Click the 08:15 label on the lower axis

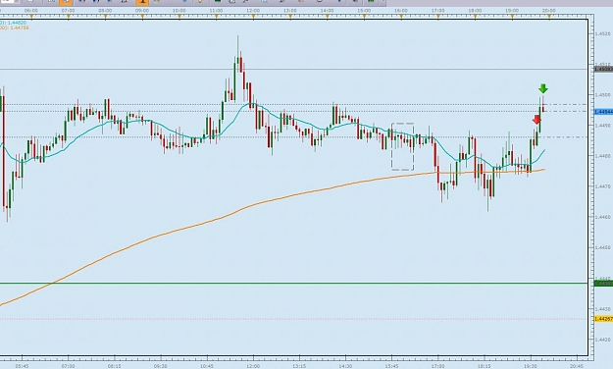point(115,366)
